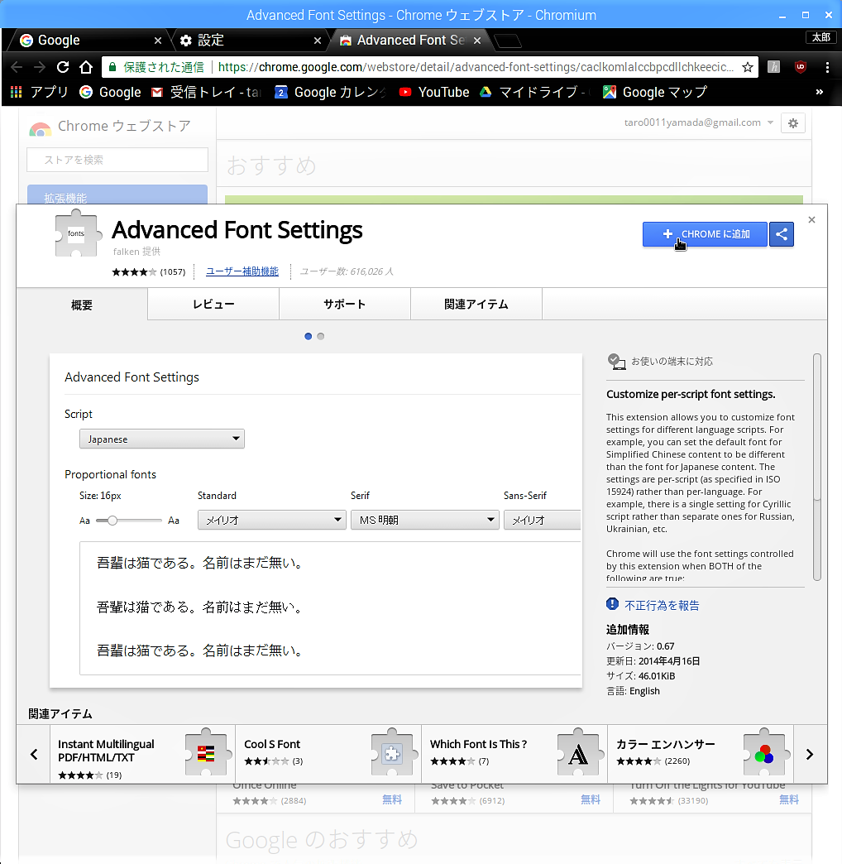Open the Chromium three-dot menu

[827, 67]
